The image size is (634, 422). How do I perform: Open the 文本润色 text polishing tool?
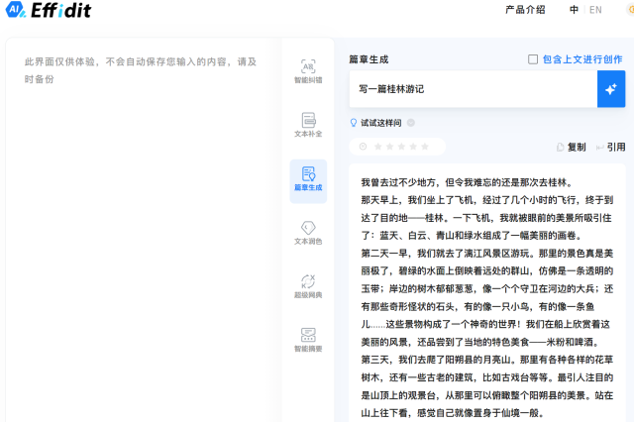307,233
